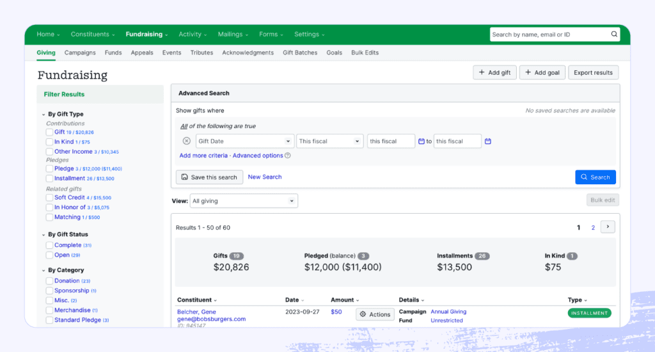This screenshot has width=655, height=352.
Task: Enable the Other Income filter
Action: (x=49, y=152)
